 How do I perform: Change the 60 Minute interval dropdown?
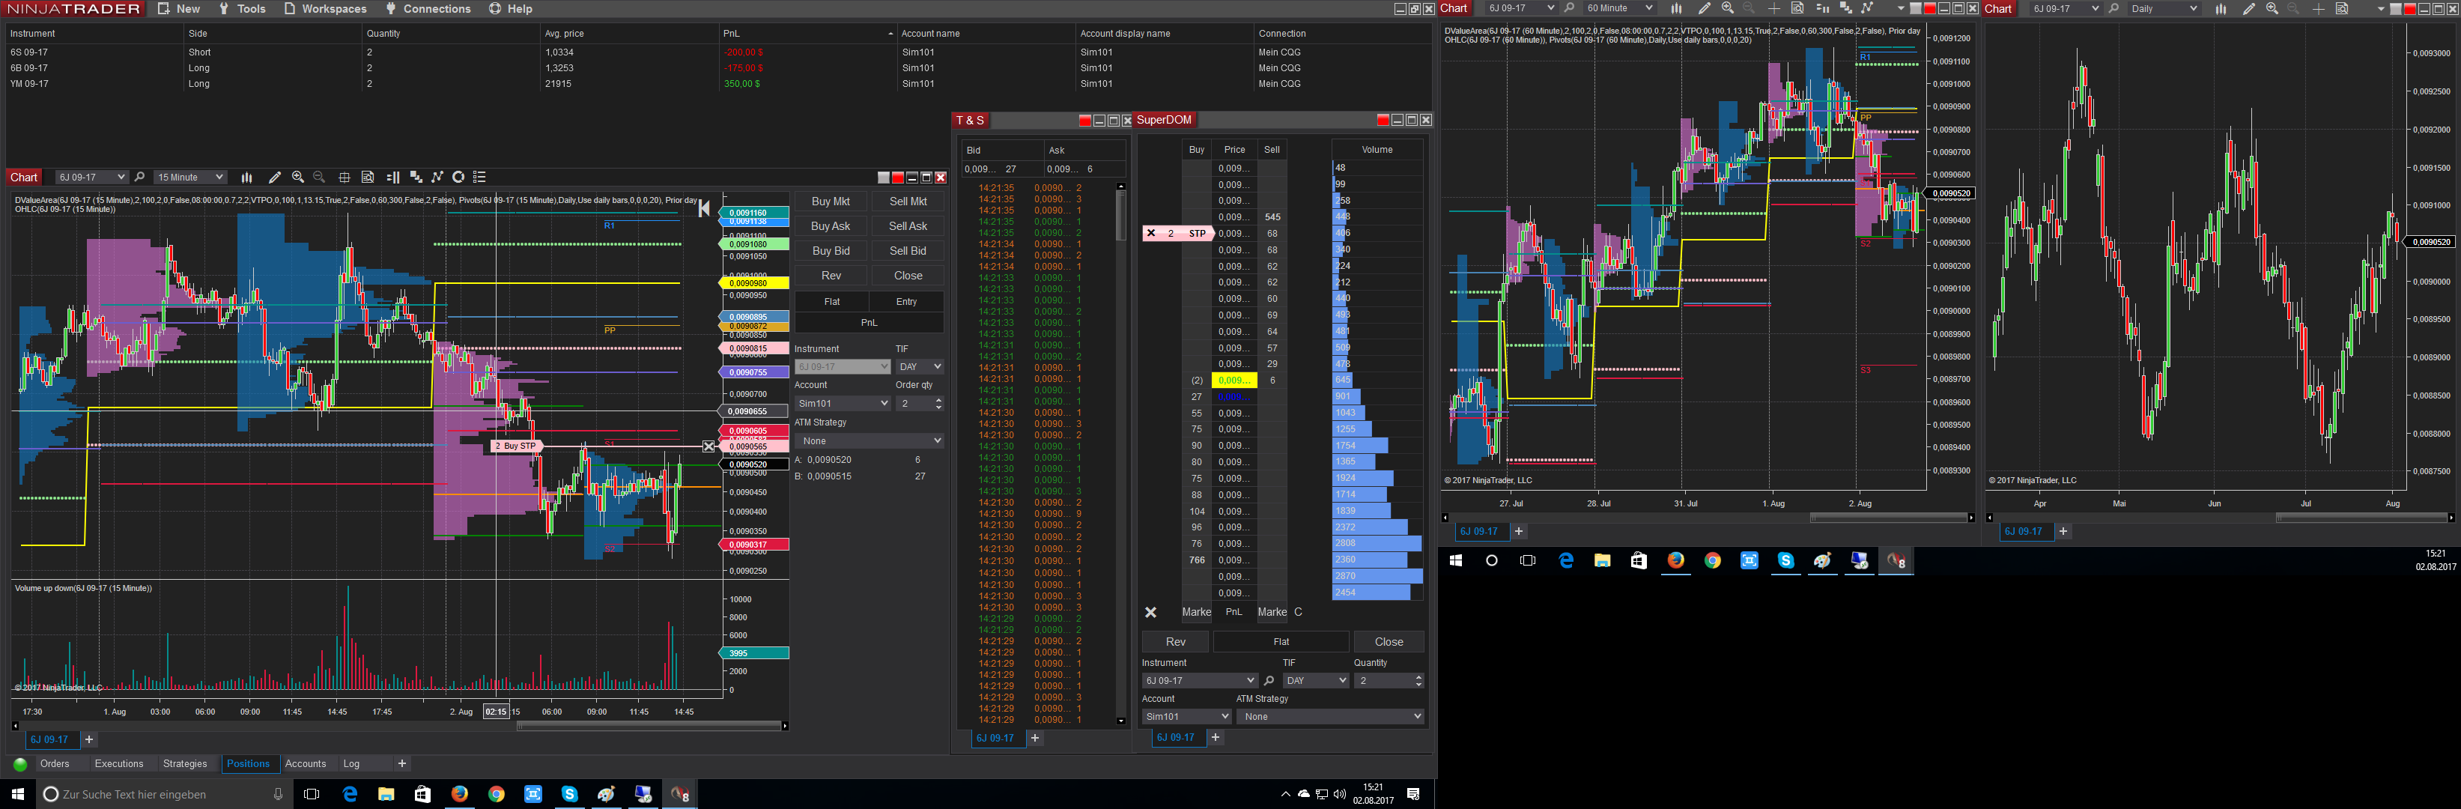click(x=1619, y=8)
